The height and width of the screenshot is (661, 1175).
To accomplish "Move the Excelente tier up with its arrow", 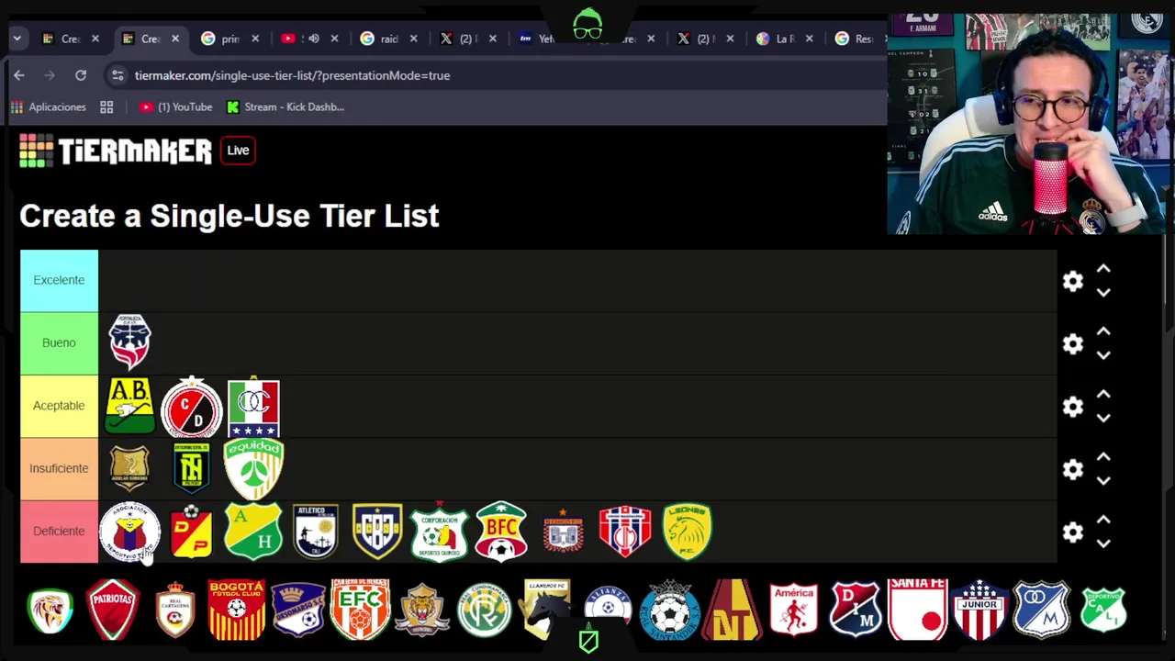I will 1103,269.
